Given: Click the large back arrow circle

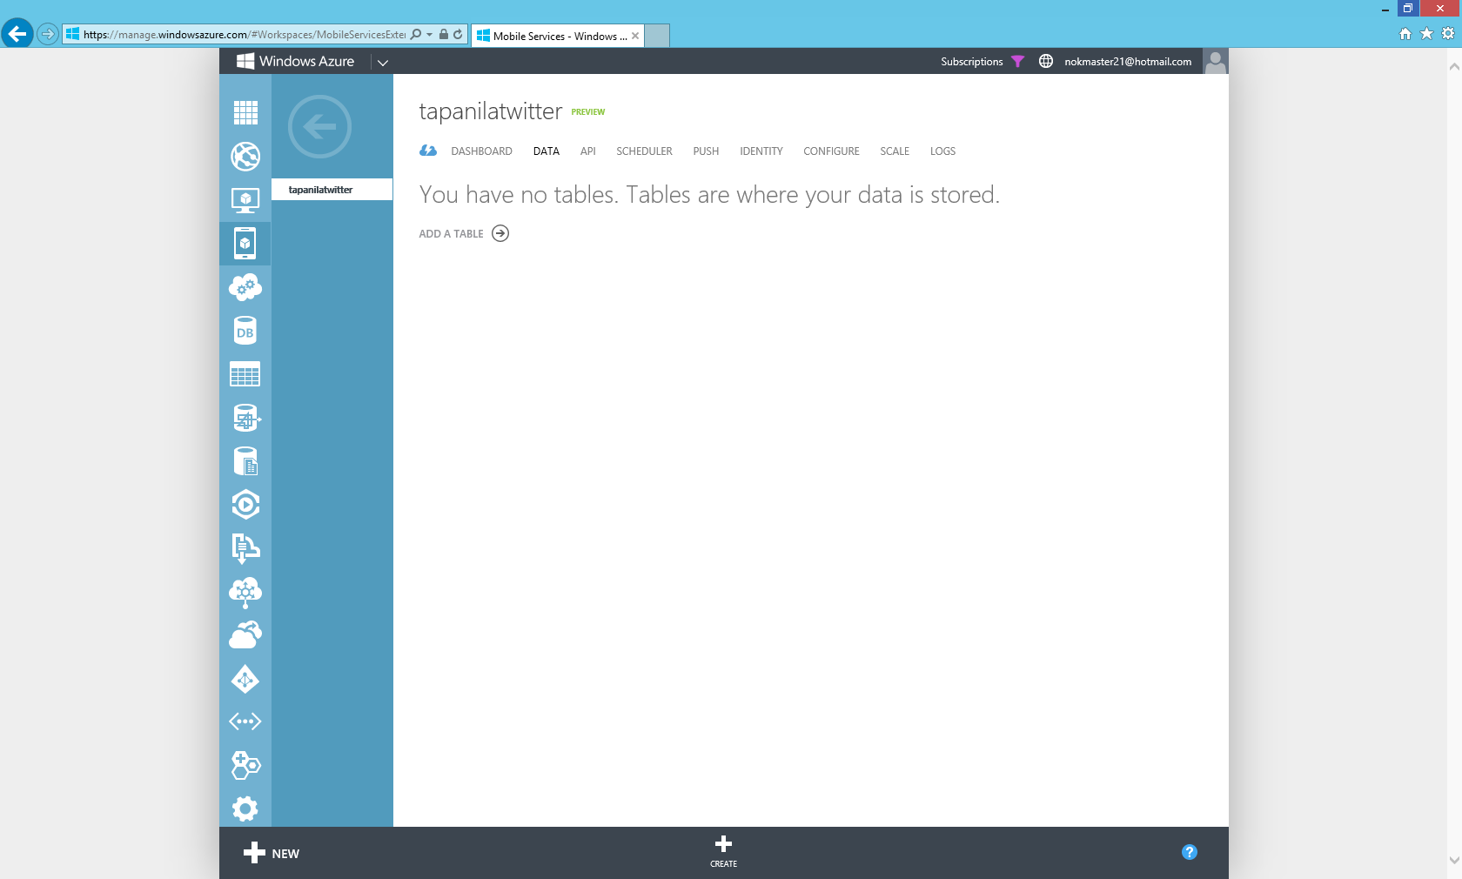Looking at the screenshot, I should tap(319, 127).
